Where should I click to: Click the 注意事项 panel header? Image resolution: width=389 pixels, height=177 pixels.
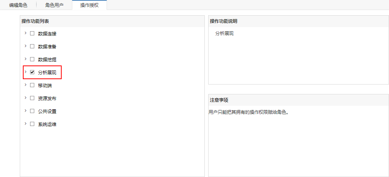click(x=298, y=100)
